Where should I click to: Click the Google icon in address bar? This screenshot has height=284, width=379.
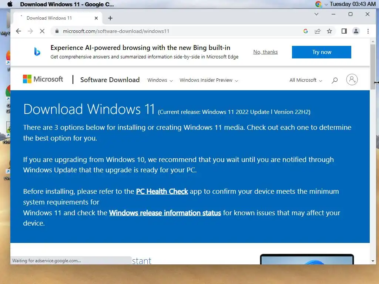pos(305,31)
